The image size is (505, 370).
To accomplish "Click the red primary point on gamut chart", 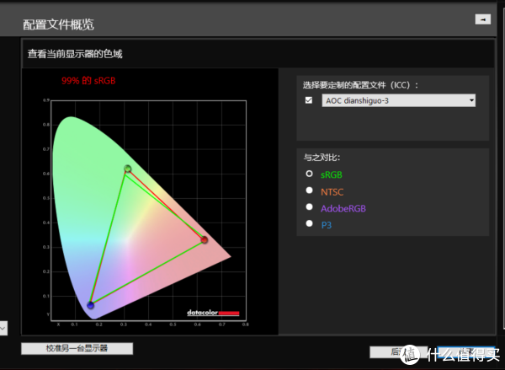I will [205, 239].
